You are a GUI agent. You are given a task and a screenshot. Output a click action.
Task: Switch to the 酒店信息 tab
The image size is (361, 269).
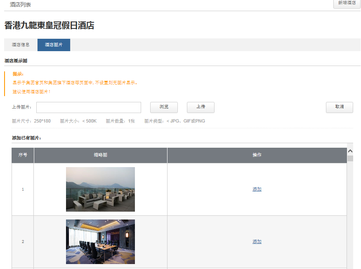pos(21,45)
